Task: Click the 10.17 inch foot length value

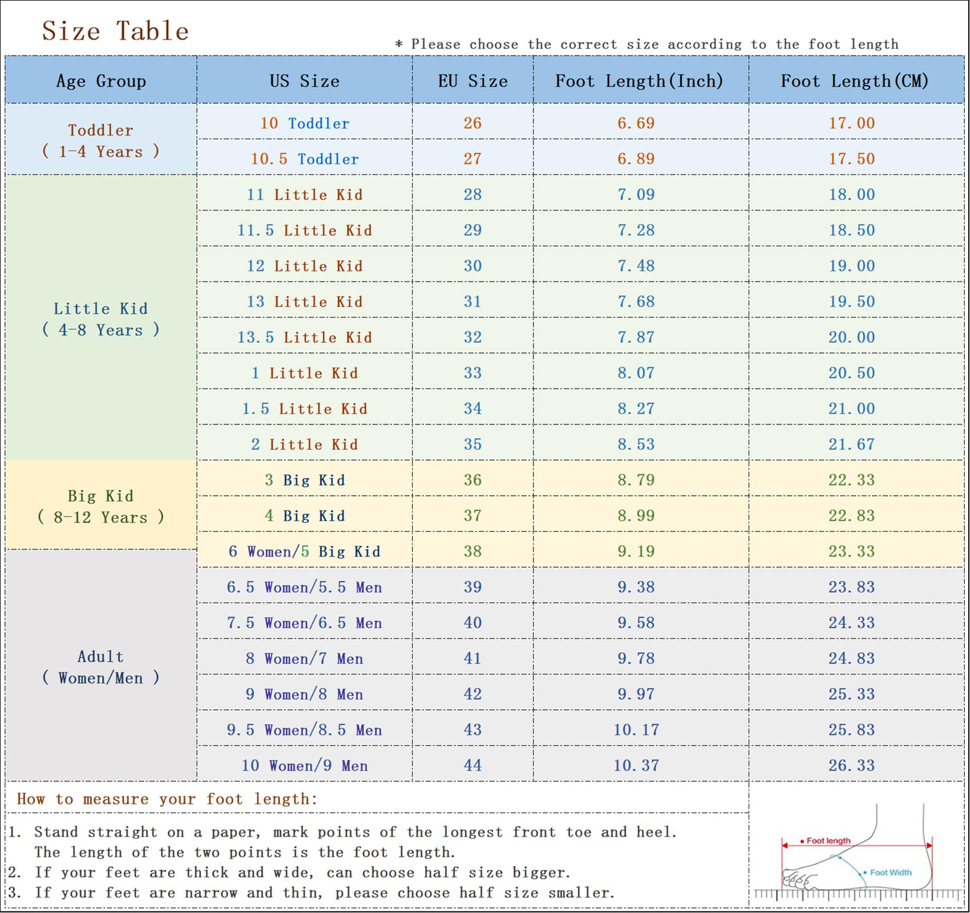Action: 636,730
